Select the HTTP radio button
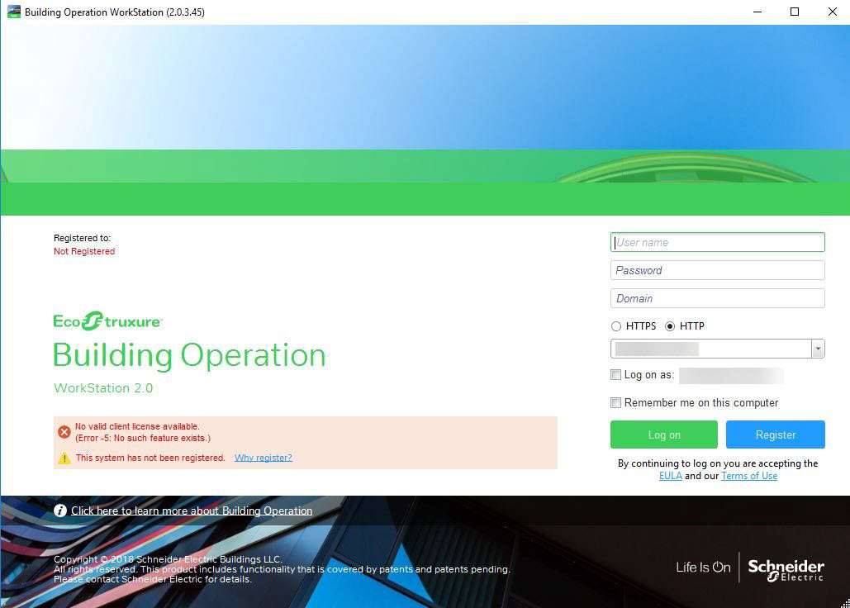Screen dimensions: 850x608 click(x=670, y=326)
